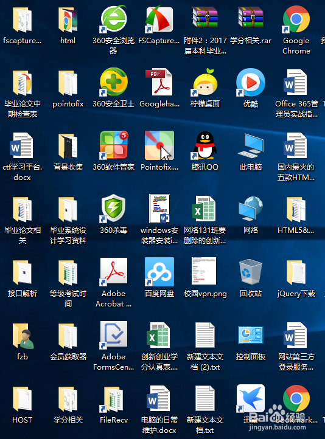Image resolution: width=325 pixels, height=439 pixels.
Task: Launch 柠檬桌面 shortcut
Action: [205, 82]
